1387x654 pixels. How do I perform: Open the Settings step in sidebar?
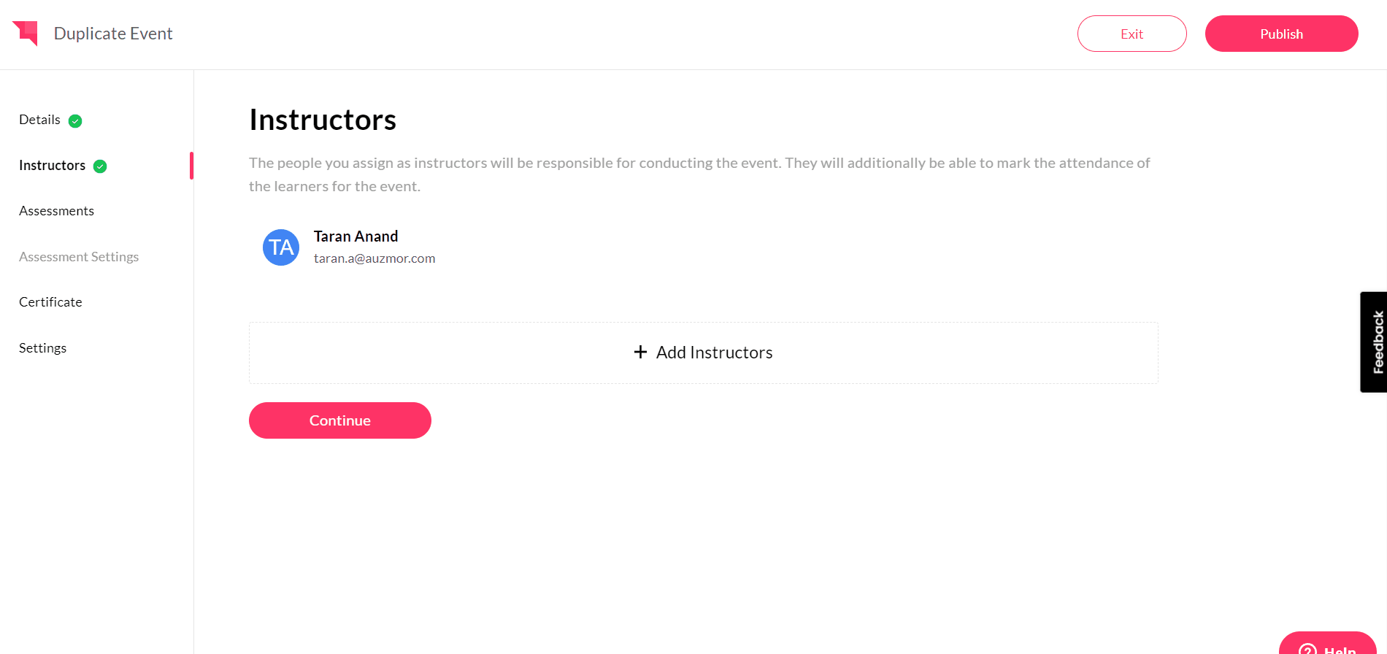[42, 348]
